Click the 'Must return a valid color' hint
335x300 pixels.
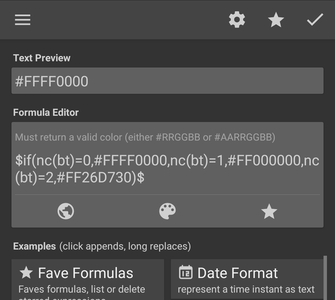tap(145, 137)
